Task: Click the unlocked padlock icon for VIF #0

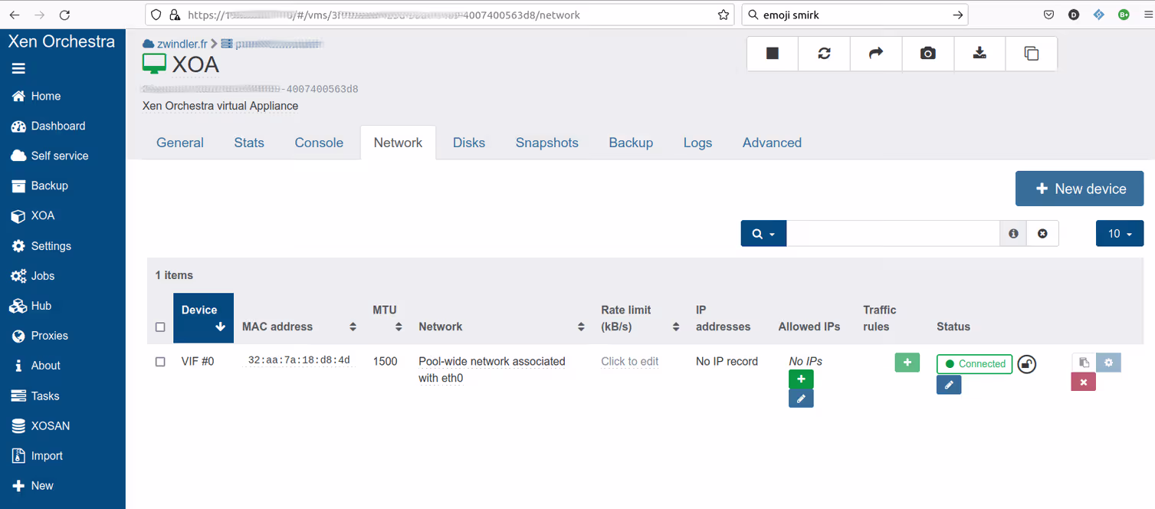Action: [1027, 364]
